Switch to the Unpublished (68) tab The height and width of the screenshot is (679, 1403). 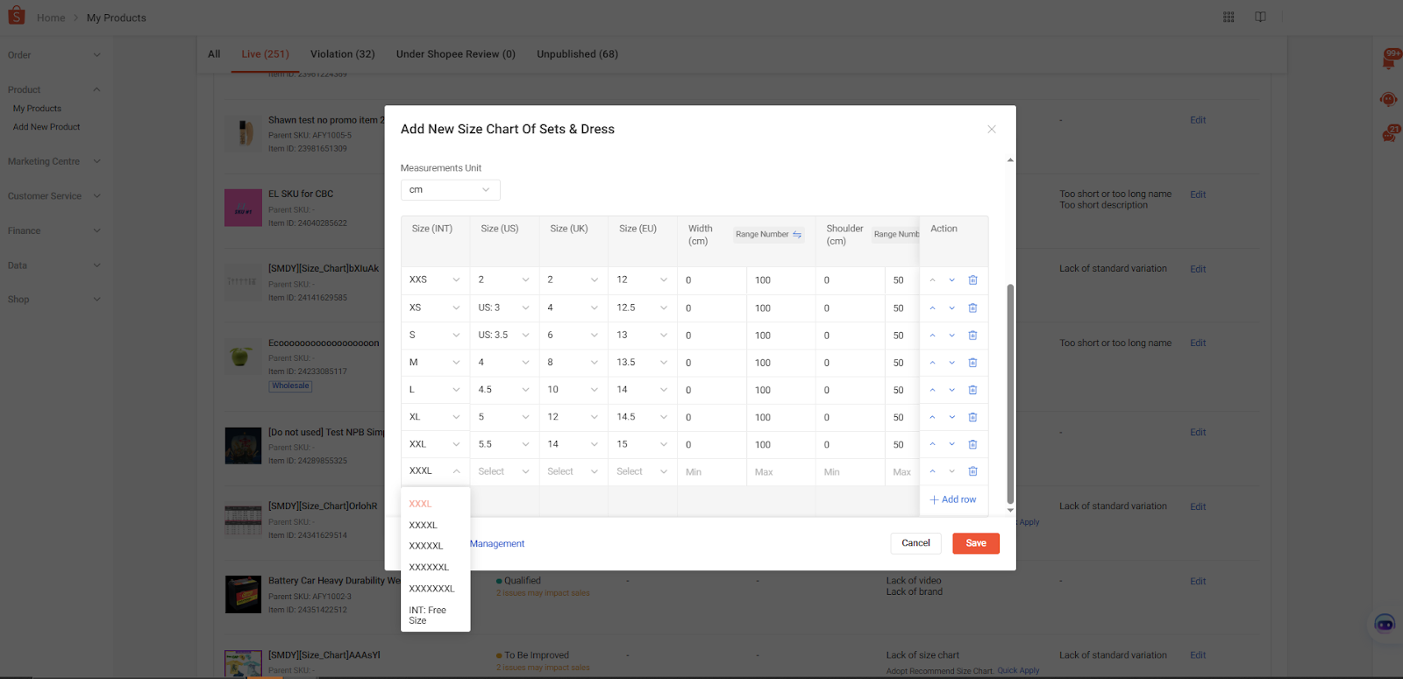(x=577, y=54)
